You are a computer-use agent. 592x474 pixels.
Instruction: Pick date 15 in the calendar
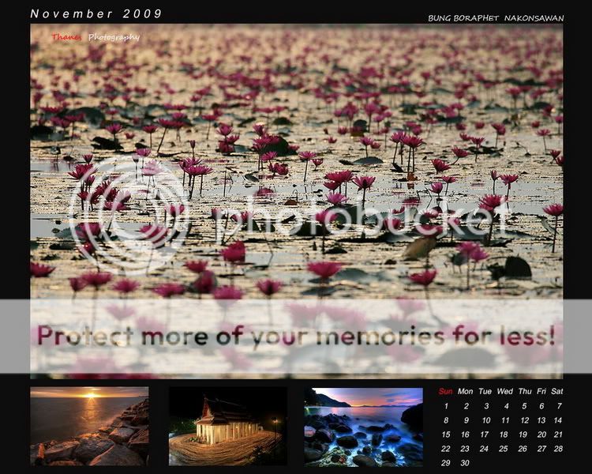point(446,434)
